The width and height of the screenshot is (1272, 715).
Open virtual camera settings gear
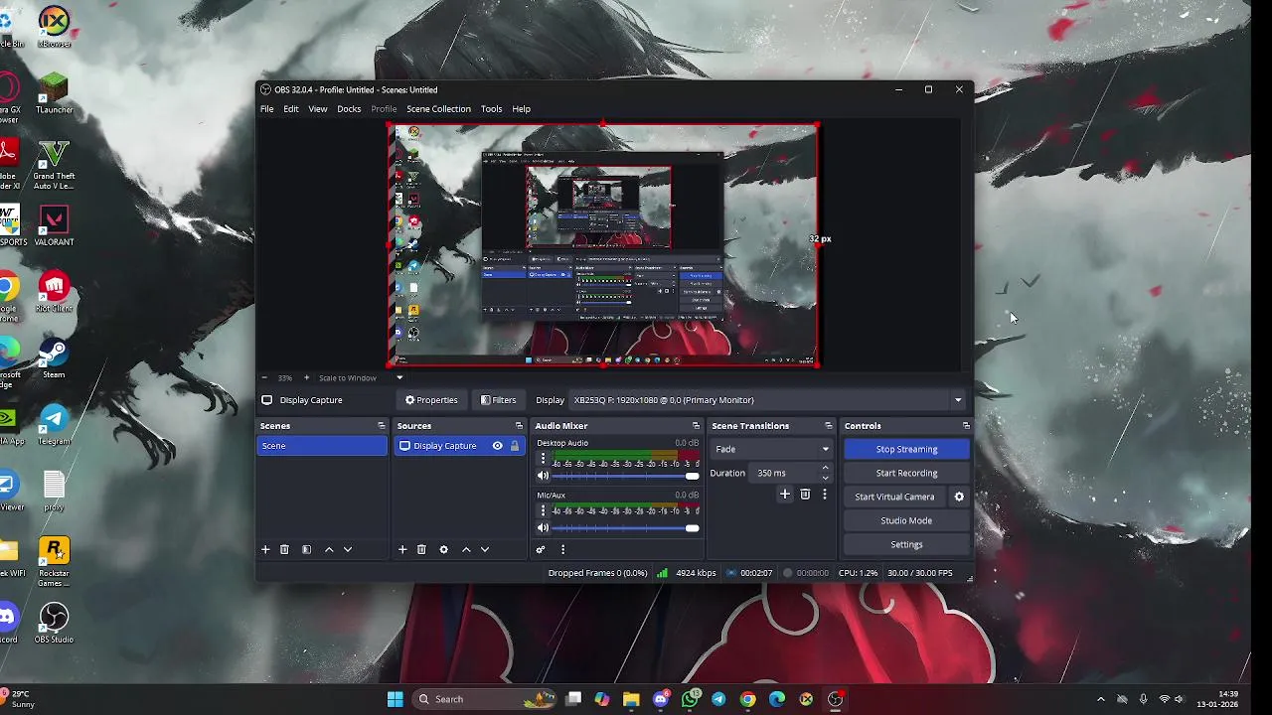(x=959, y=497)
